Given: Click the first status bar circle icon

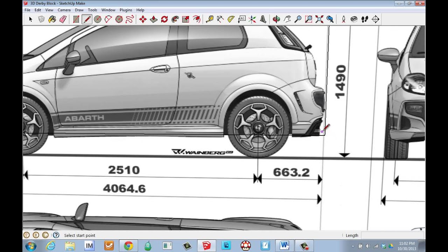Looking at the screenshot, I should (26, 235).
